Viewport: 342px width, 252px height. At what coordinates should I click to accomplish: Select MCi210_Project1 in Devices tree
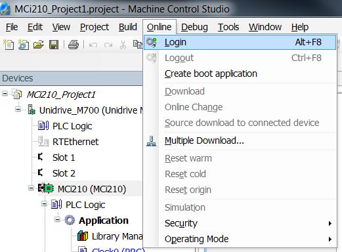61,94
